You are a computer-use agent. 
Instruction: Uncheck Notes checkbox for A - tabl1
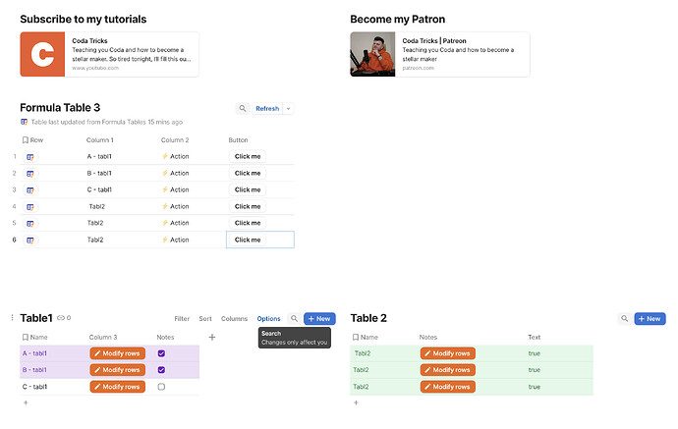[x=161, y=353]
